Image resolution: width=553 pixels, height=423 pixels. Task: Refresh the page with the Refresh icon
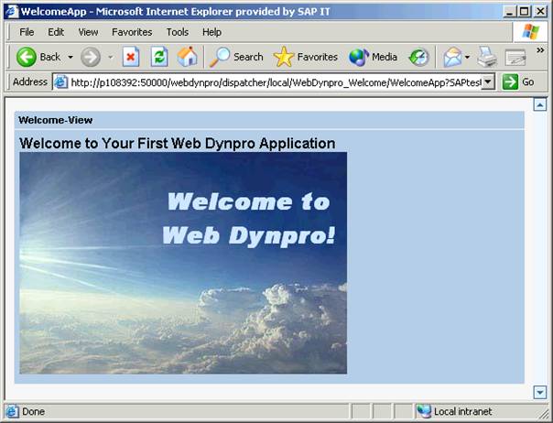click(159, 57)
